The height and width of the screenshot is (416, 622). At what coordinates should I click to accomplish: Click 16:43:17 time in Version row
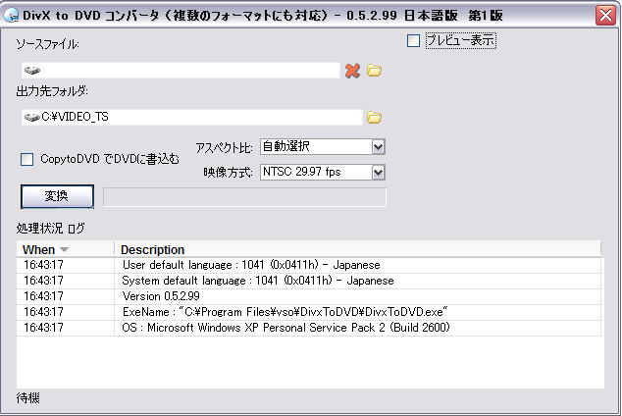click(43, 296)
